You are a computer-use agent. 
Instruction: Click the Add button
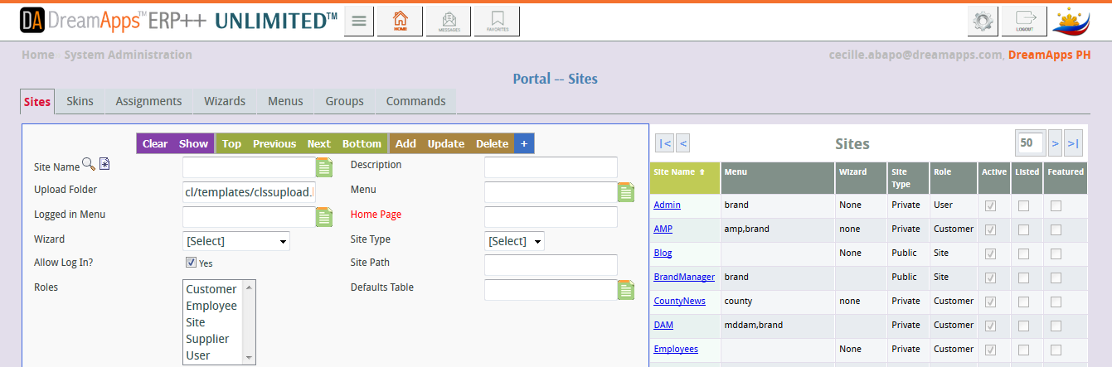point(405,143)
